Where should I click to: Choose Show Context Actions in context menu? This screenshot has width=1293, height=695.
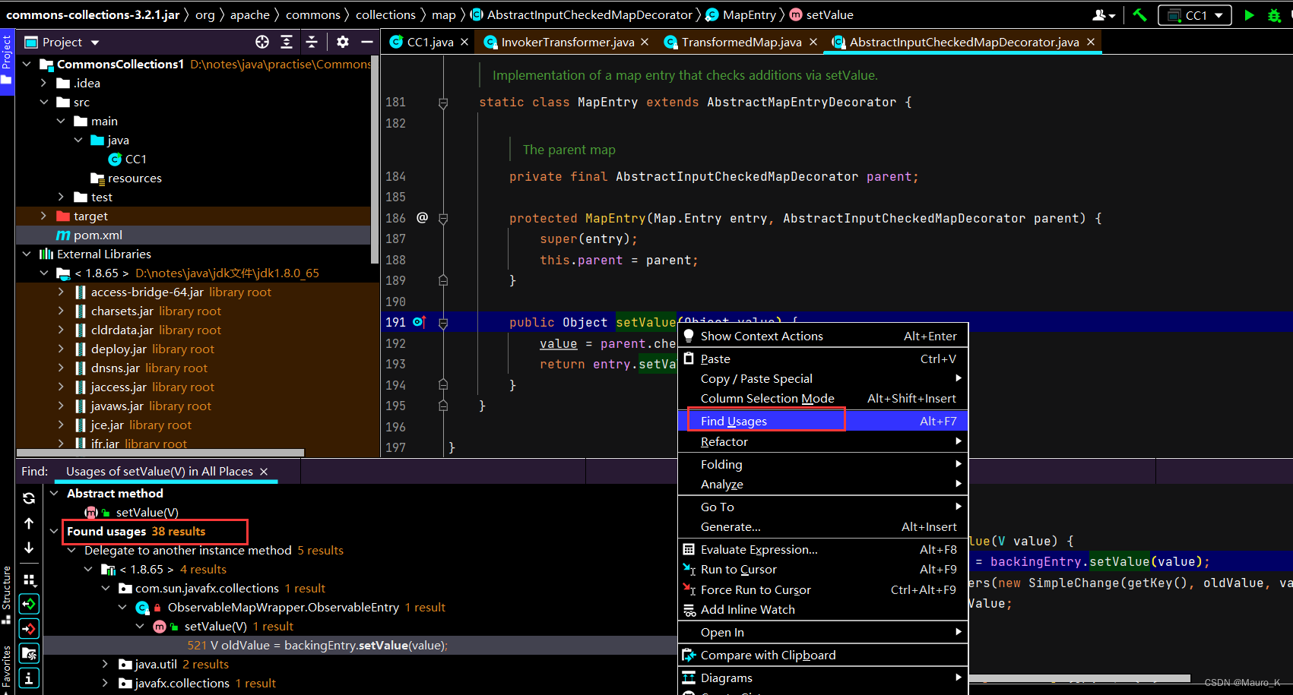point(822,336)
